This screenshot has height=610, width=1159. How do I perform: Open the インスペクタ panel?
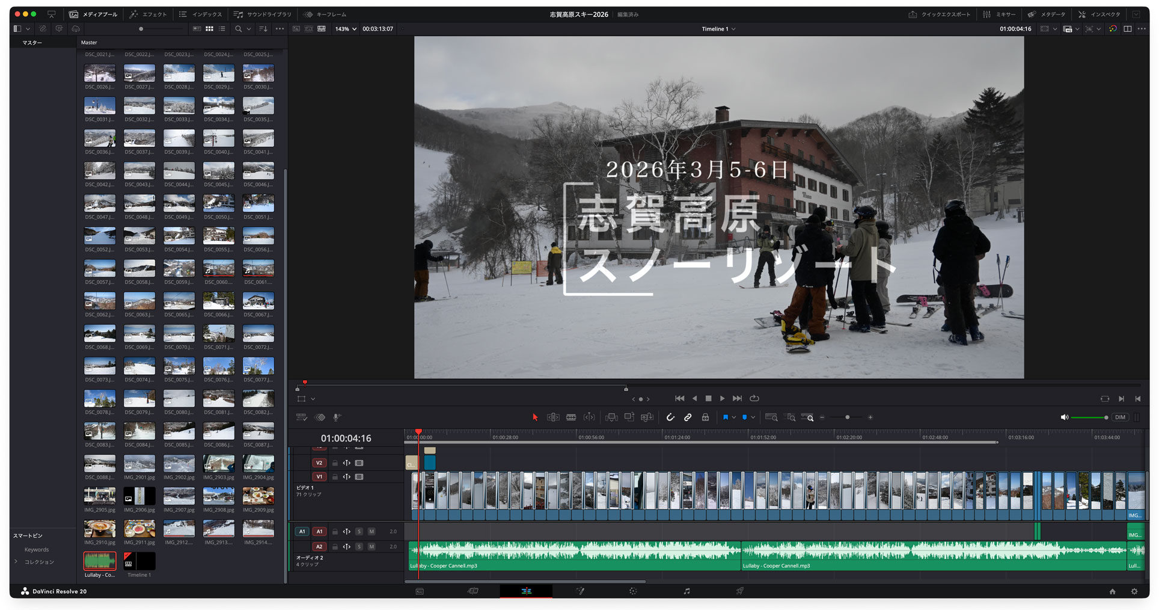coord(1099,14)
